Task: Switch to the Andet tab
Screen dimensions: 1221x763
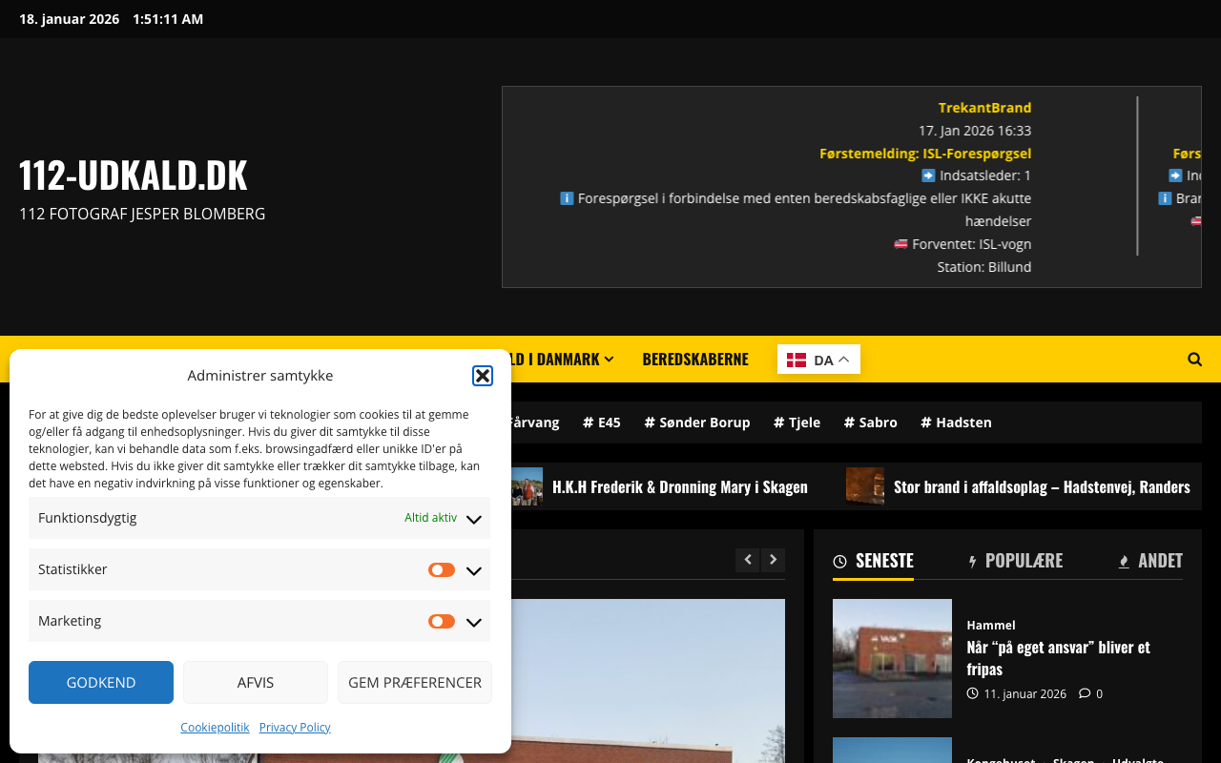Action: (1150, 561)
